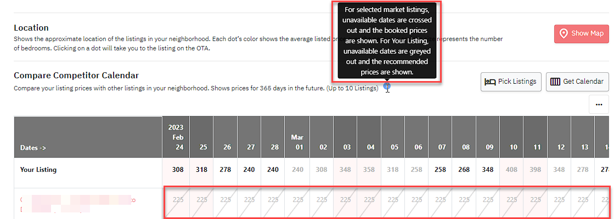This screenshot has height=219, width=614.
Task: Click Your Listing price 348 on Mar 09
Action: click(x=489, y=170)
